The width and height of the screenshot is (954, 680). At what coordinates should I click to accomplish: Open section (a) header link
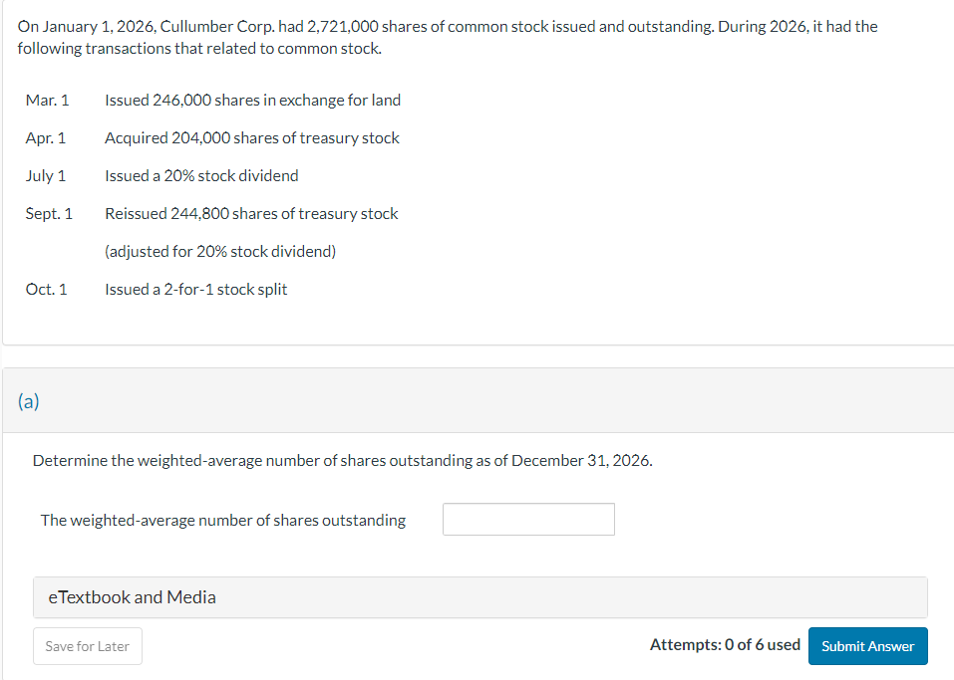coord(29,400)
